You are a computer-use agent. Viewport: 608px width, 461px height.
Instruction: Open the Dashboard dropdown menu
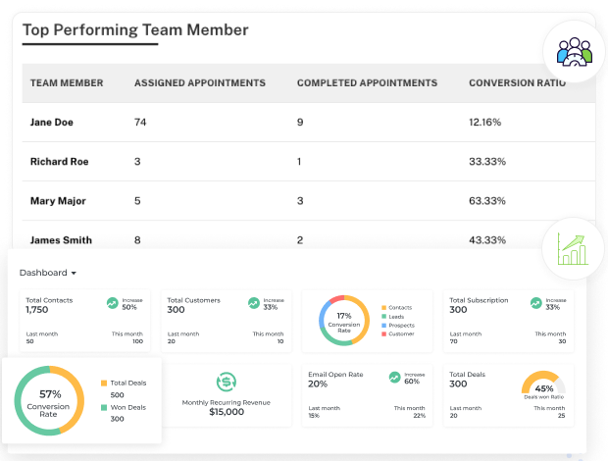(48, 273)
